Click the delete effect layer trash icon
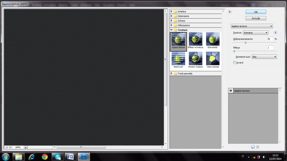Viewport: 287px width, 161px height. 257,147
